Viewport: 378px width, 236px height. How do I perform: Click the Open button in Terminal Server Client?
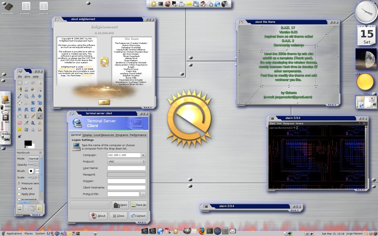[x=120, y=205]
